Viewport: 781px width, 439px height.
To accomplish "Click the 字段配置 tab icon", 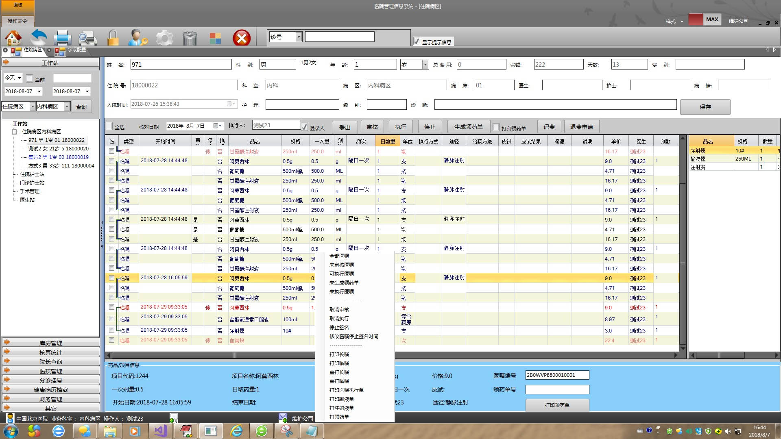I will 60,51.
